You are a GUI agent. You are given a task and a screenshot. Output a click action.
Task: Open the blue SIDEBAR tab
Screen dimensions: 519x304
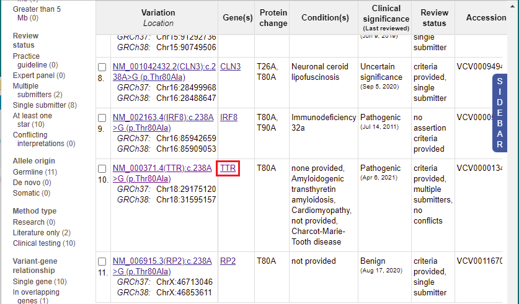[500, 113]
